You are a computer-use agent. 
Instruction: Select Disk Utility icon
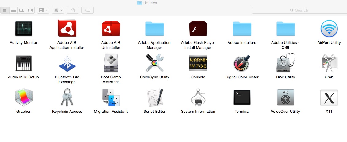285,63
